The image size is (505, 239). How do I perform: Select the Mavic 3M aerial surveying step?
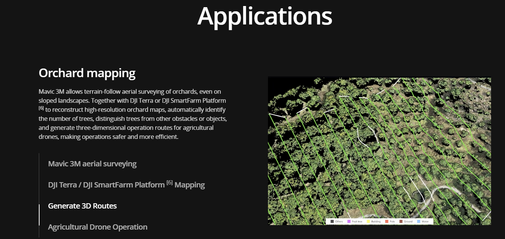[x=92, y=164]
